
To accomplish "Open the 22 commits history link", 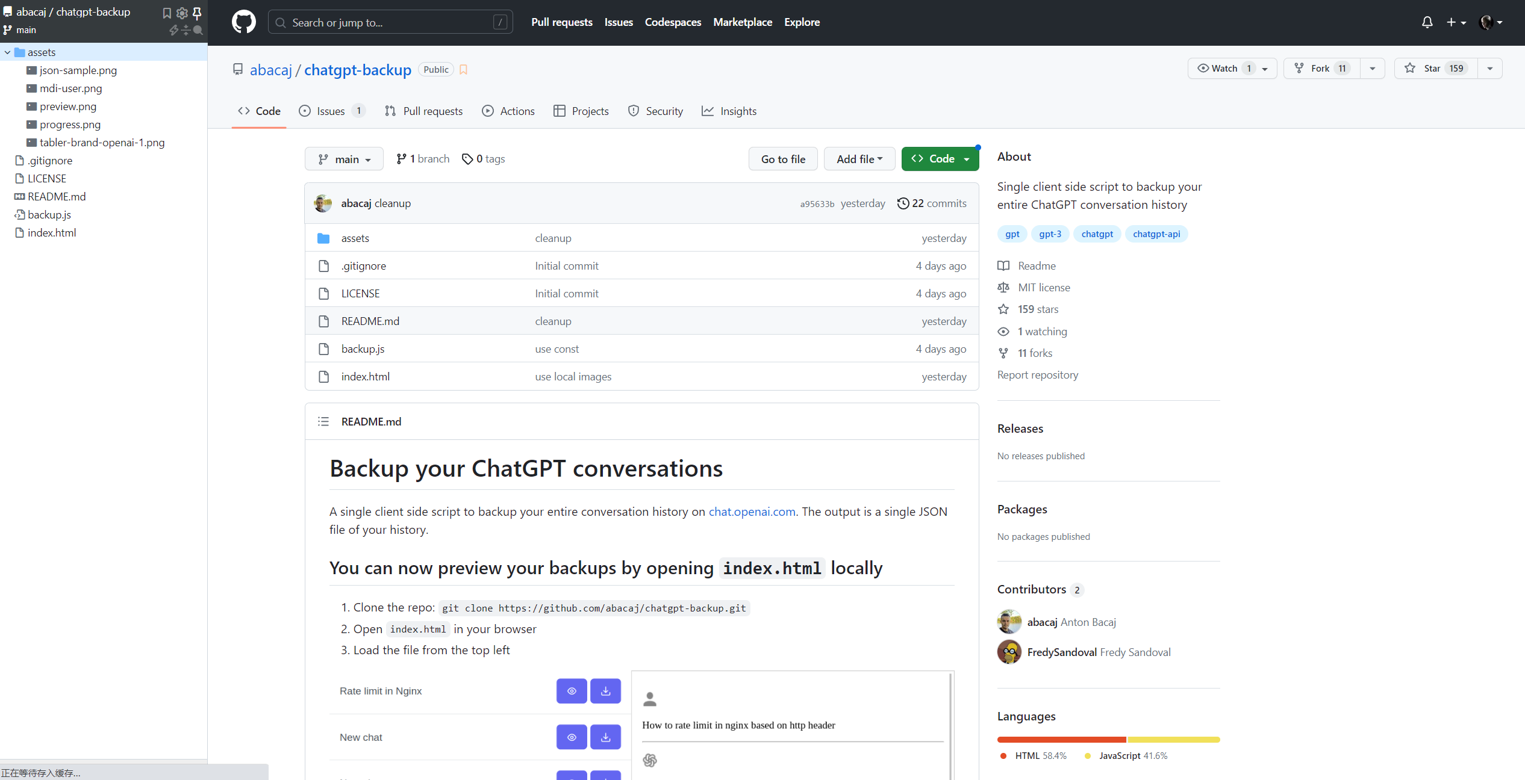I will point(932,203).
